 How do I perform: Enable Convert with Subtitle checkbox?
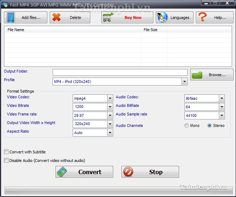tap(6, 152)
